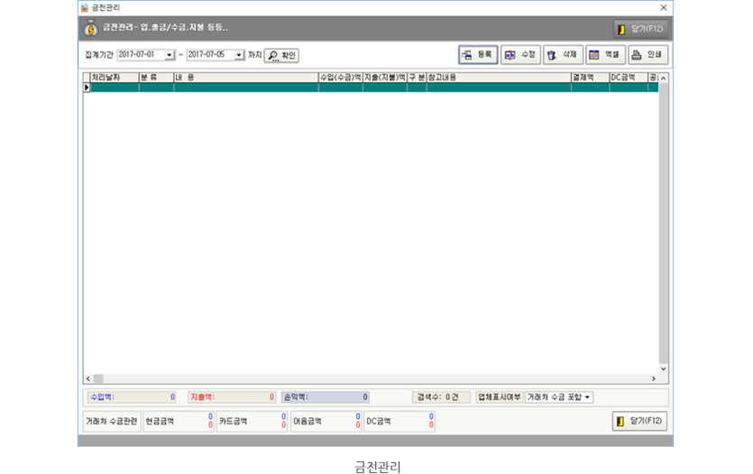Click the money bag icon in header
This screenshot has width=753, height=474.
tap(91, 29)
